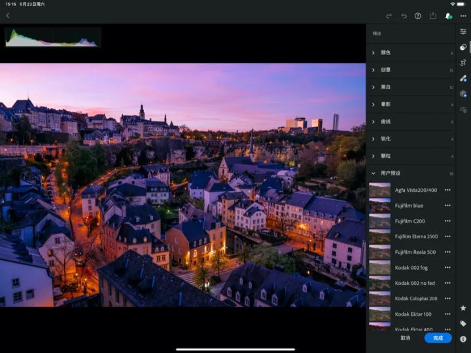Open options for Fujifilm blue preset
The height and width of the screenshot is (353, 471).
tap(447, 206)
